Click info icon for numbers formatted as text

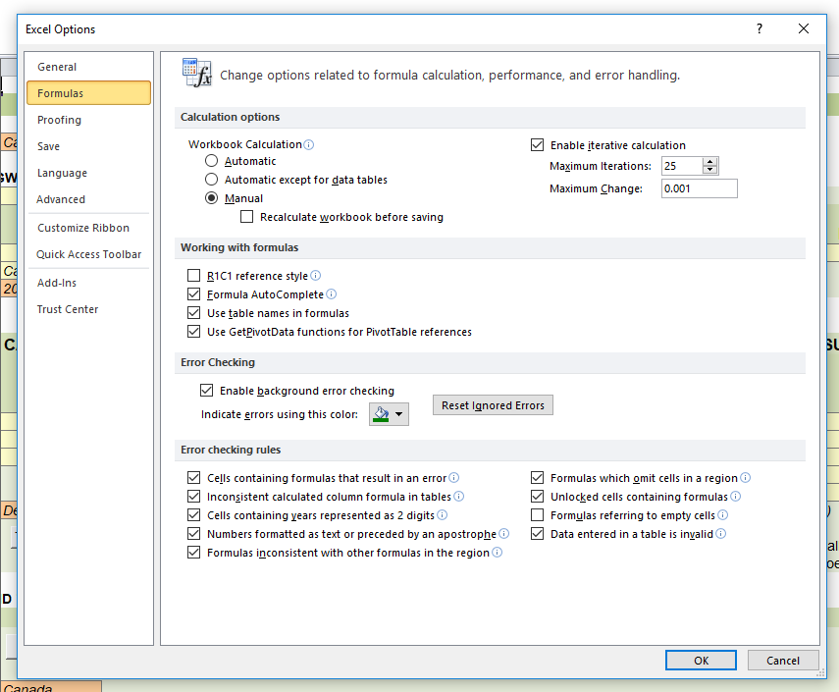pos(504,534)
